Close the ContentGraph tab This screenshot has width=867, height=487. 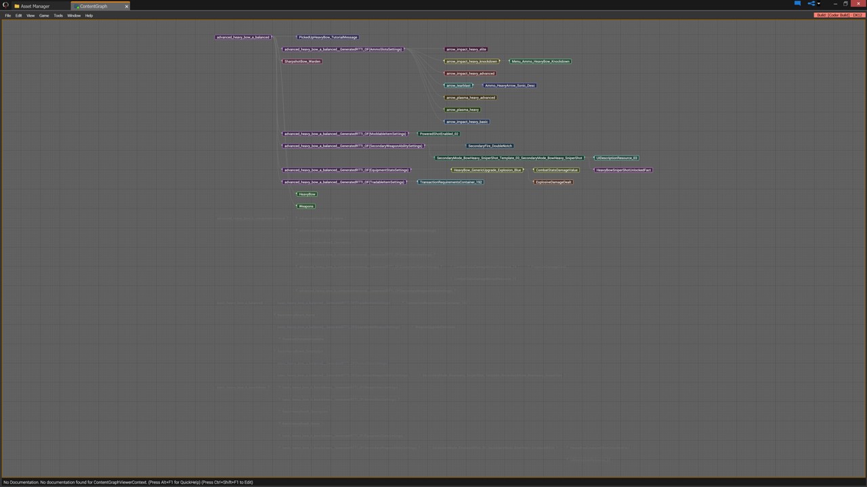pos(127,6)
